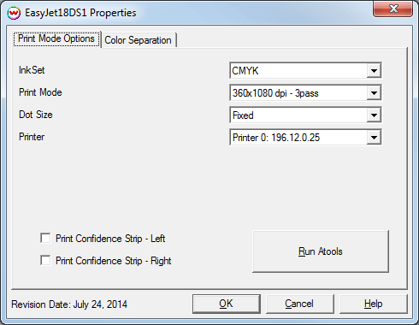
Task: Click the Run Atools button
Action: tap(321, 251)
